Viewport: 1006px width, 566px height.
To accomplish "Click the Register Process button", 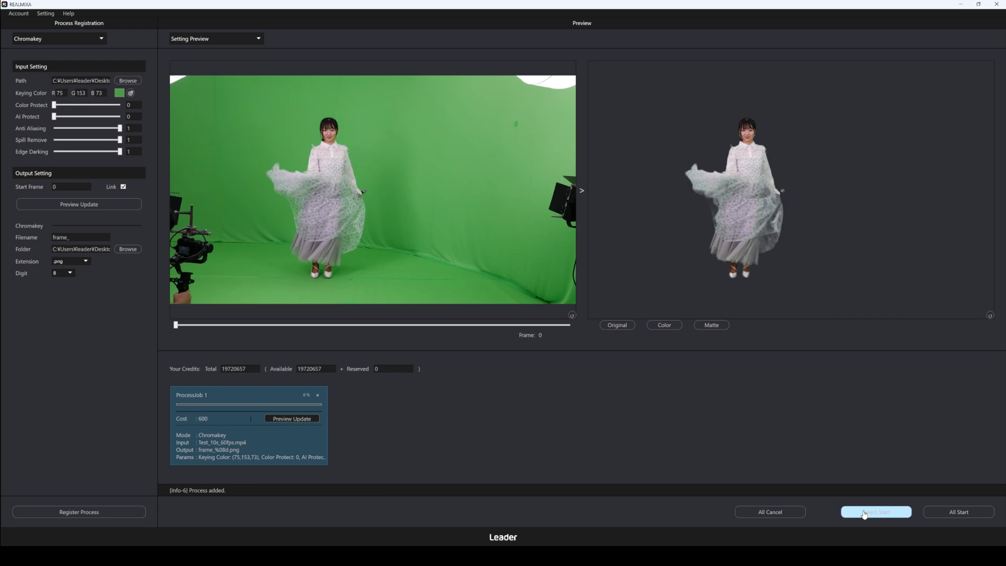I will point(79,512).
